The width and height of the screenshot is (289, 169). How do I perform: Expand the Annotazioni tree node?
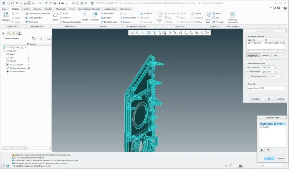(x=4, y=51)
